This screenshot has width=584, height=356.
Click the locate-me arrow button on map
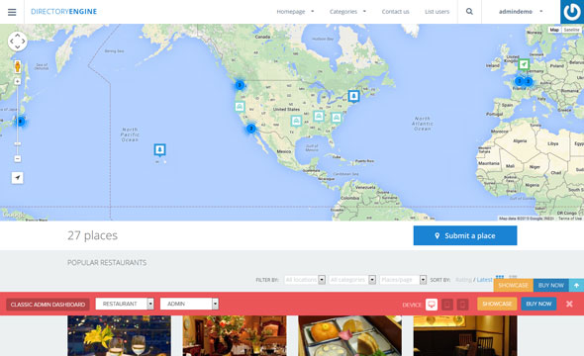(x=18, y=178)
